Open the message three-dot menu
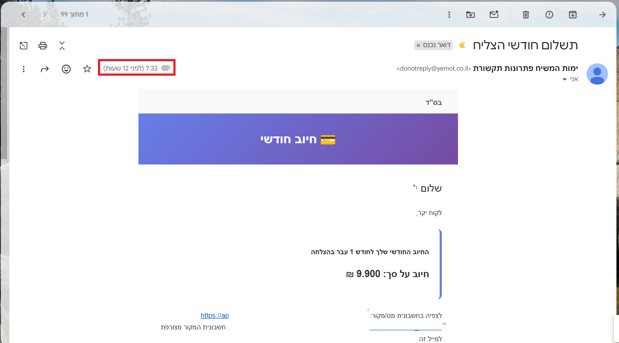 pyautogui.click(x=24, y=69)
